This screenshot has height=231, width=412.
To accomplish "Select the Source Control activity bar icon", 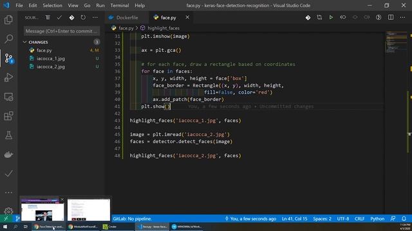I will click(9, 58).
